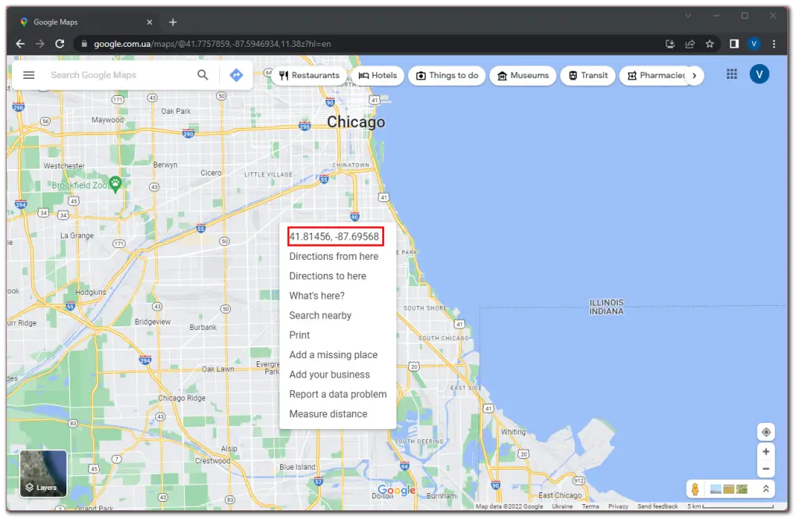Click the bookmark star in the address bar
Image resolution: width=799 pixels, height=522 pixels.
click(710, 44)
